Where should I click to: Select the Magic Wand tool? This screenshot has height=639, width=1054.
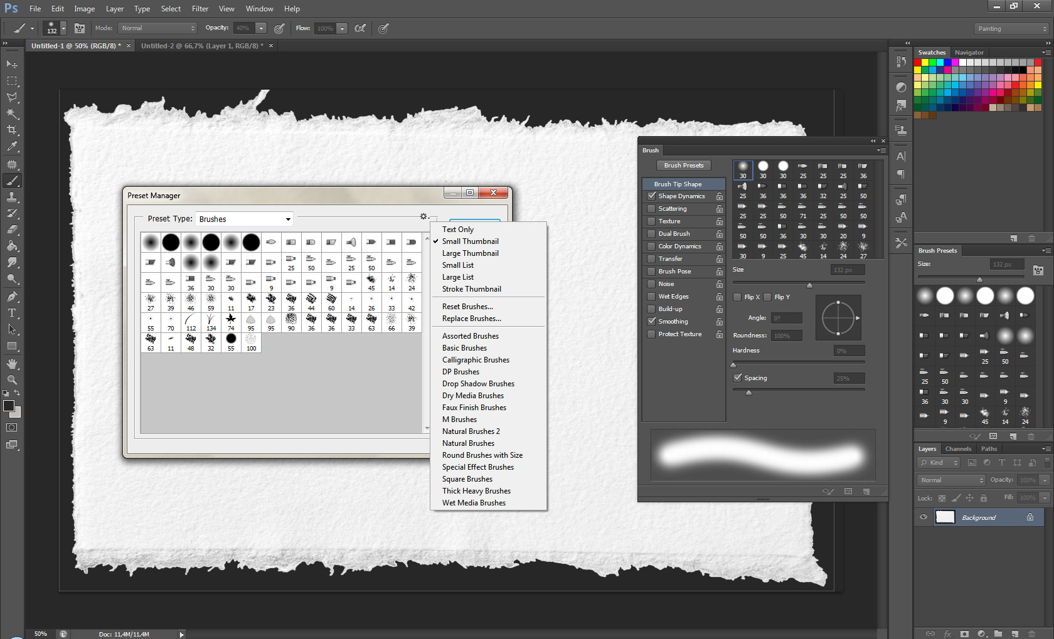tap(12, 114)
